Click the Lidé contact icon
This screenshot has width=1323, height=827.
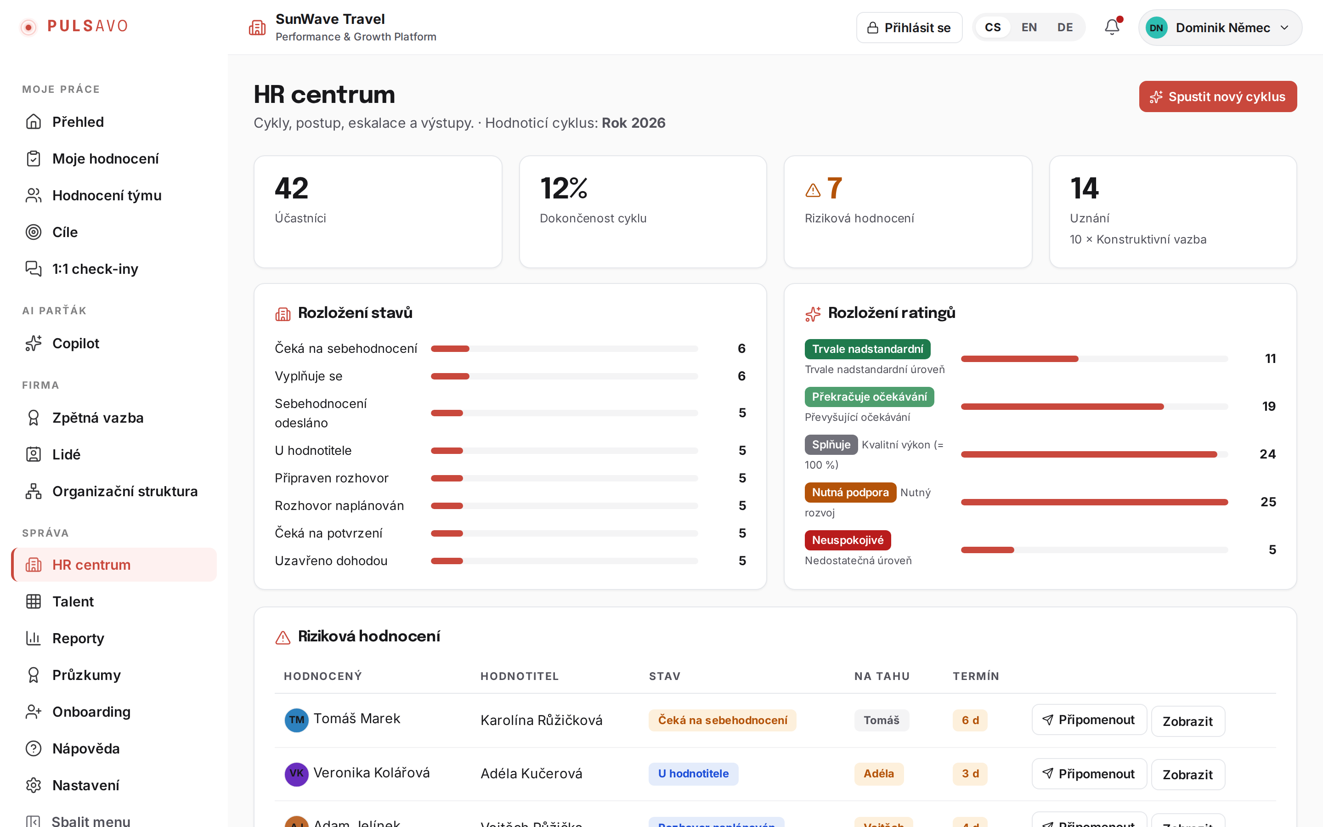pos(34,454)
